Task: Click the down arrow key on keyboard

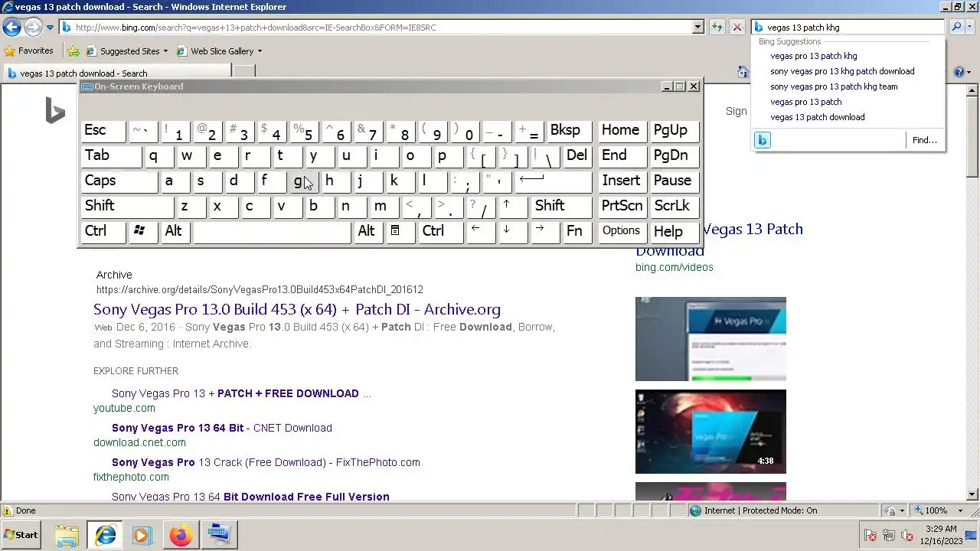Action: click(x=513, y=232)
